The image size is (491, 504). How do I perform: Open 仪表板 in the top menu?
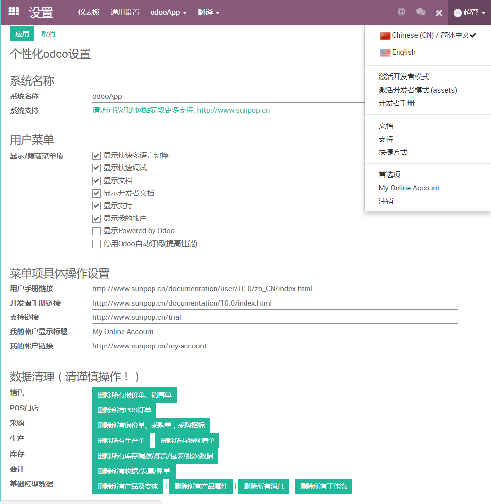(x=89, y=12)
